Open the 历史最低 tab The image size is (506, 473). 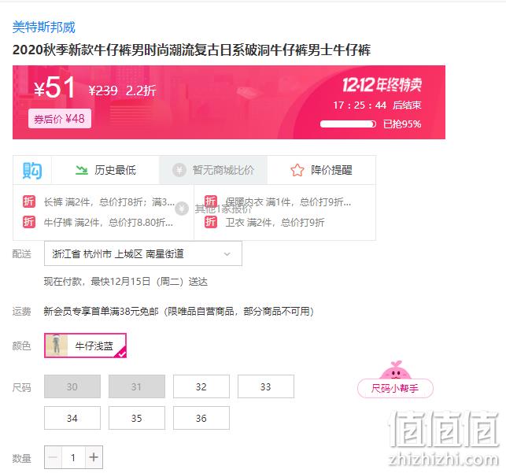[x=105, y=170]
